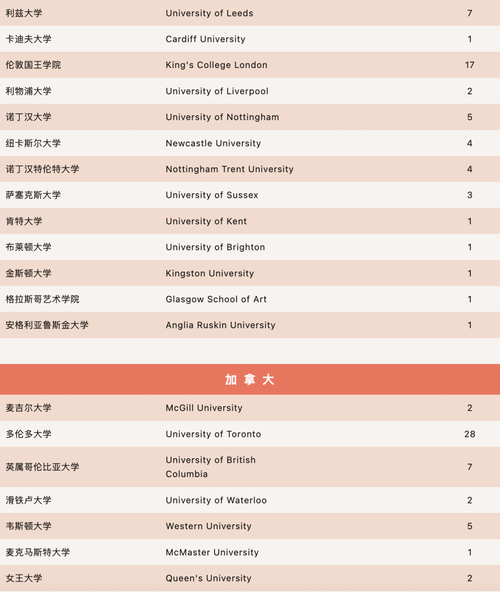Click the Chinese name 多伦多大学
The image size is (500, 592).
28,434
